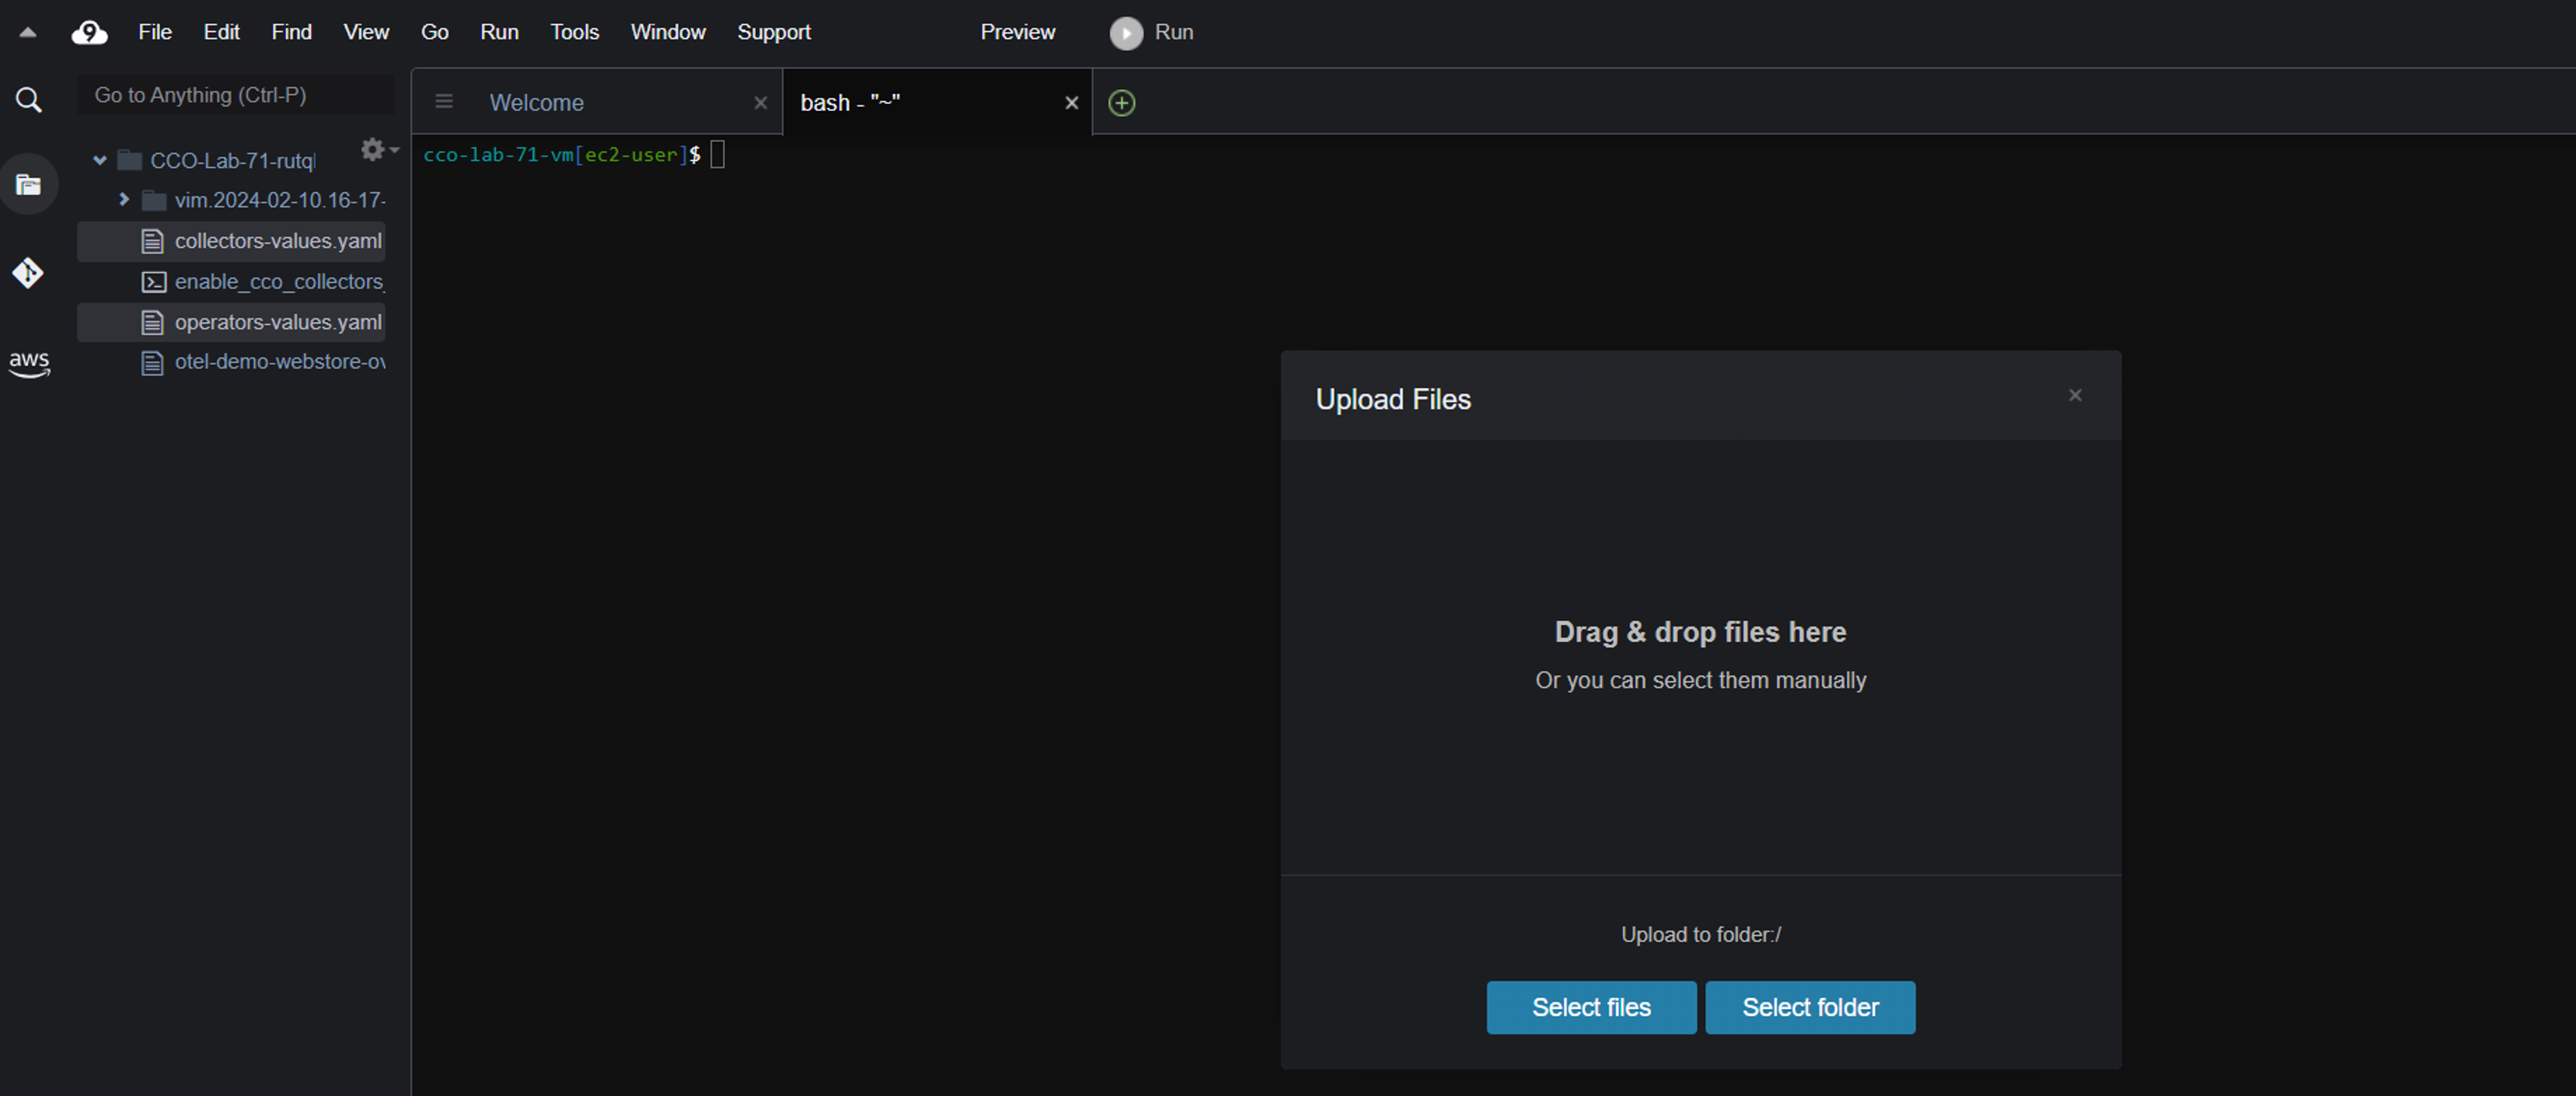Click the yaml file icon beside operators-values.yaml
Screen dimensions: 2576x1096
152,322
